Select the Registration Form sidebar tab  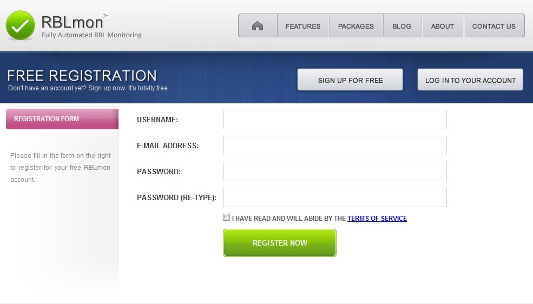tap(62, 119)
